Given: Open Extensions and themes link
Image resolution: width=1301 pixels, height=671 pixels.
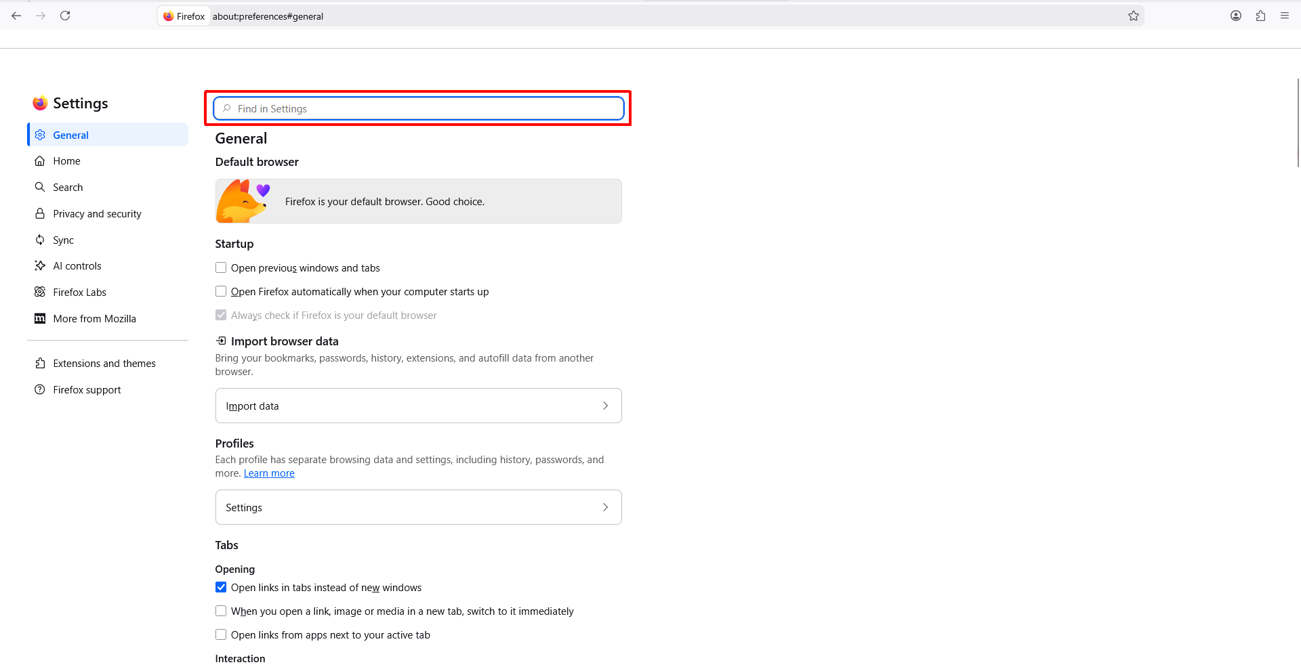Looking at the screenshot, I should (x=108, y=364).
